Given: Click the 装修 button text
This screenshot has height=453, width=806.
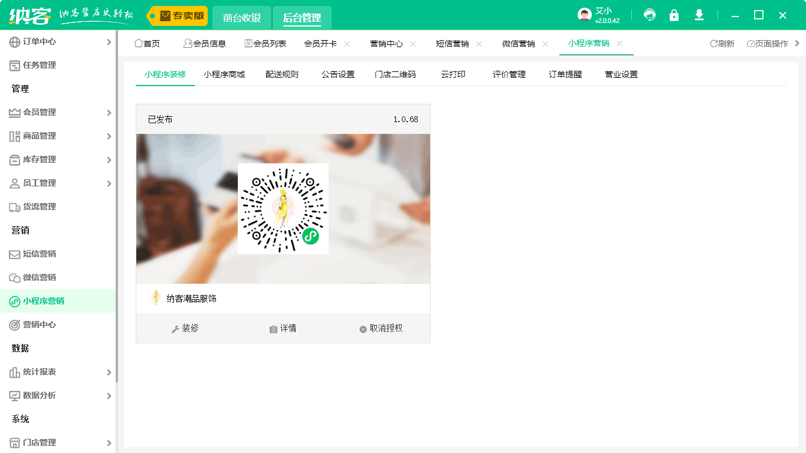Looking at the screenshot, I should point(190,329).
